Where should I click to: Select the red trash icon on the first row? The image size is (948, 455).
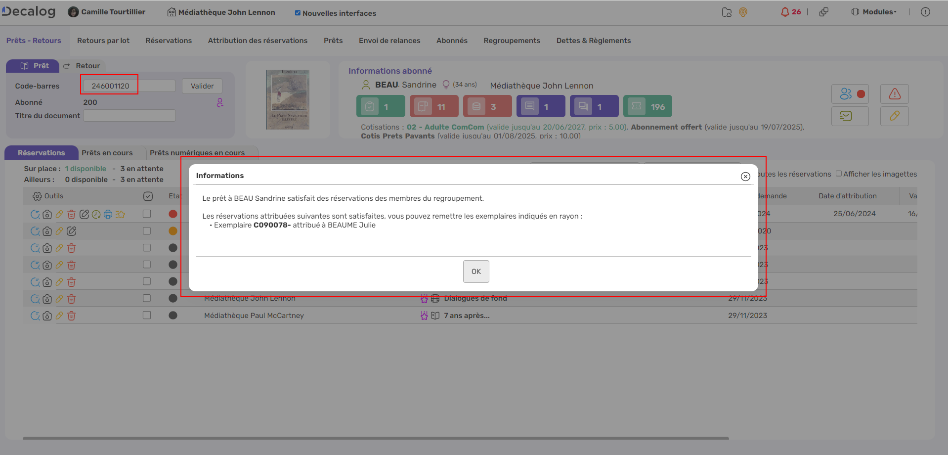71,214
